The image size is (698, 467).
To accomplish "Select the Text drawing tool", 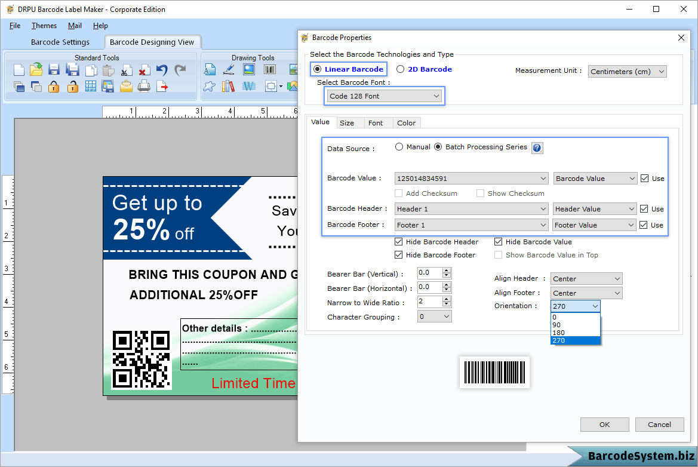I will [210, 69].
